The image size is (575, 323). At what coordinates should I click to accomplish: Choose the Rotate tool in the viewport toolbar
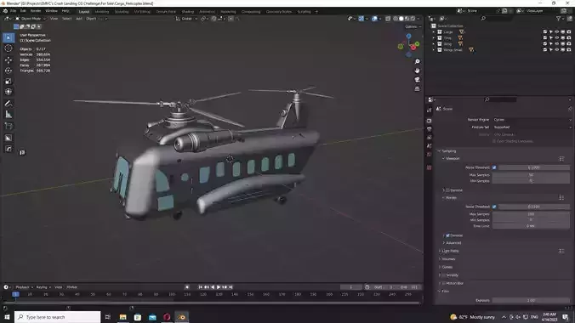coord(9,71)
